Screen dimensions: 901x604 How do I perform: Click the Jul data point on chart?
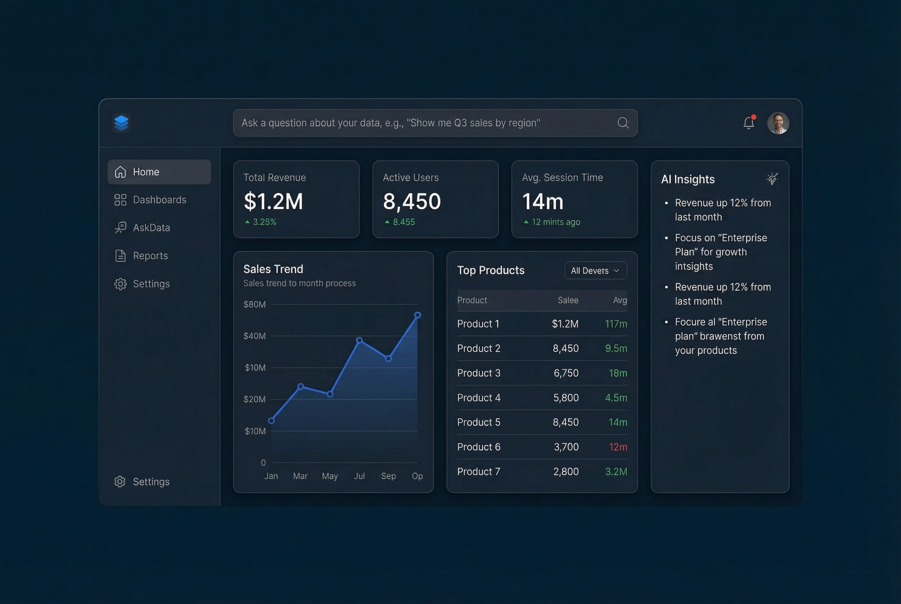tap(359, 340)
